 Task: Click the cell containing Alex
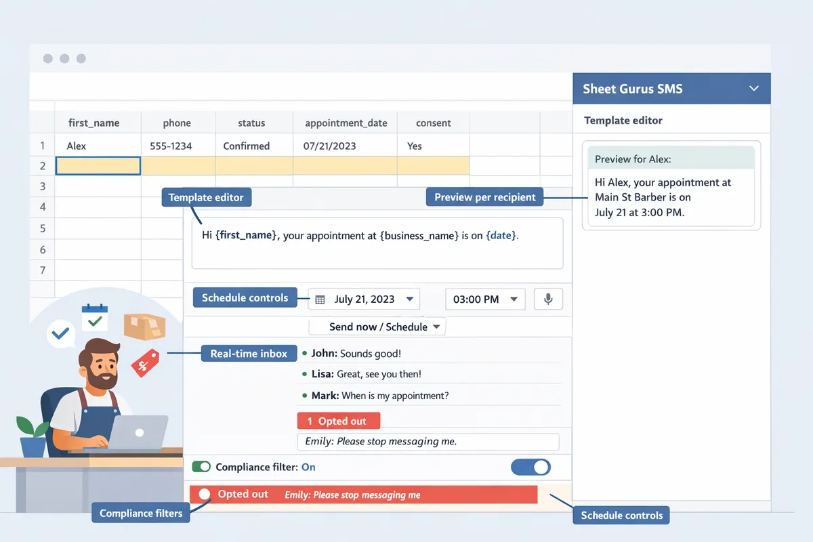(98, 146)
